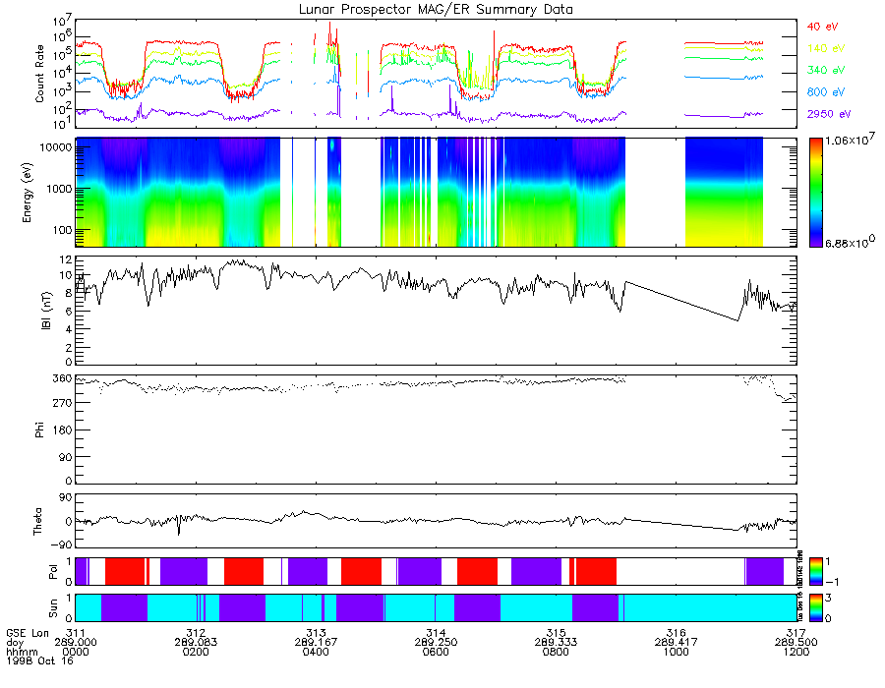
Task: Click the 'GSE Lon' row label
Action: point(28,633)
